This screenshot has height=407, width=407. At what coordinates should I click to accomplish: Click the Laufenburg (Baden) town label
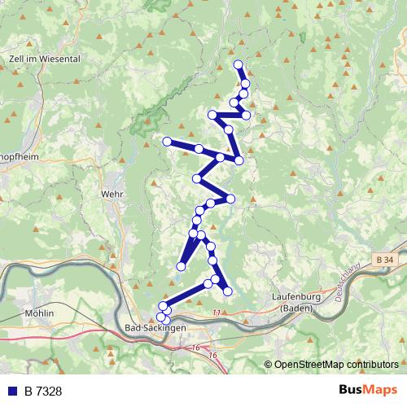click(x=296, y=302)
